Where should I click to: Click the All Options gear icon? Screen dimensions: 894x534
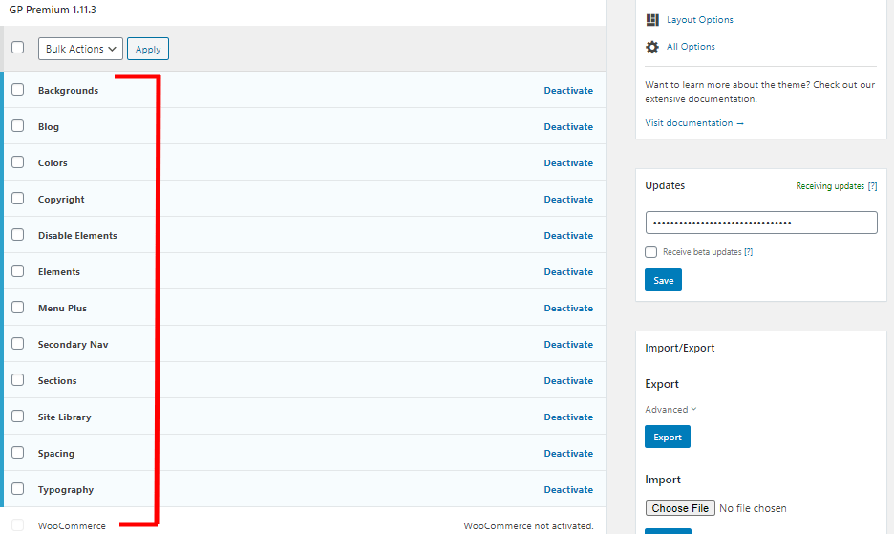[x=652, y=47]
